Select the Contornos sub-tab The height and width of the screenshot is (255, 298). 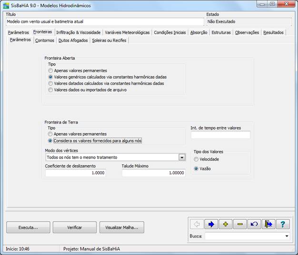(x=45, y=40)
